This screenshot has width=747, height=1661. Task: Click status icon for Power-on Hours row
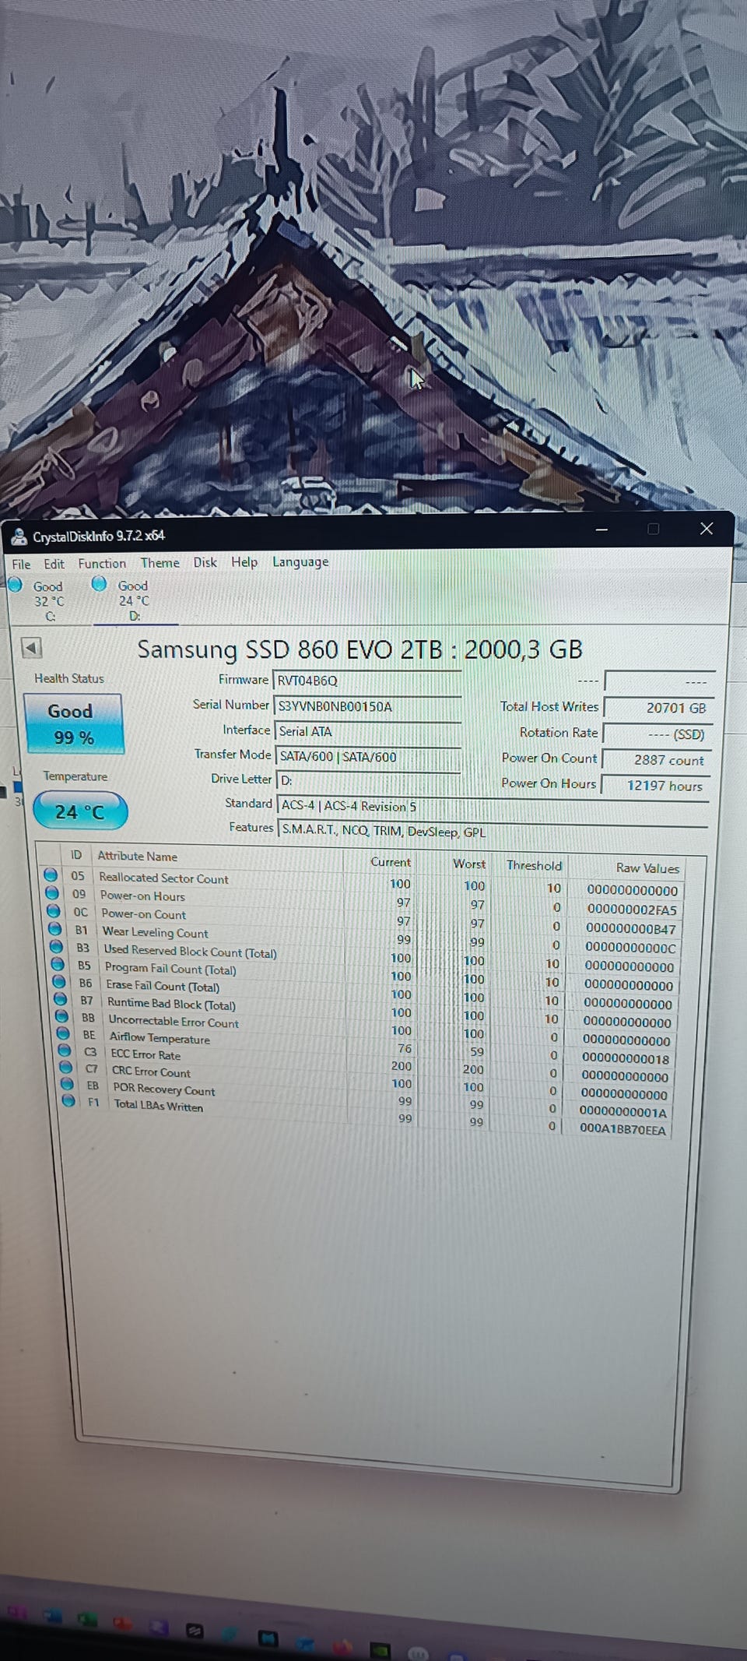[x=52, y=893]
